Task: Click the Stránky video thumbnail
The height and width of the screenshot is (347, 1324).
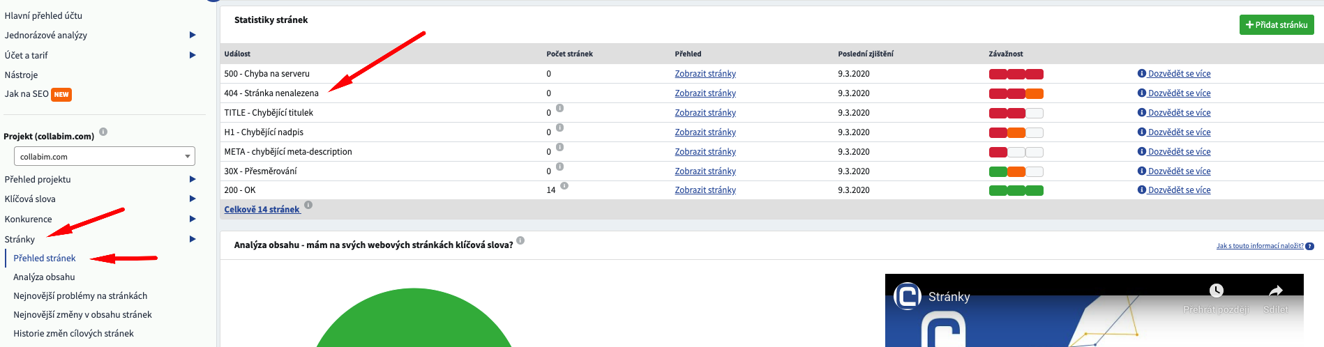Action: 1094,310
